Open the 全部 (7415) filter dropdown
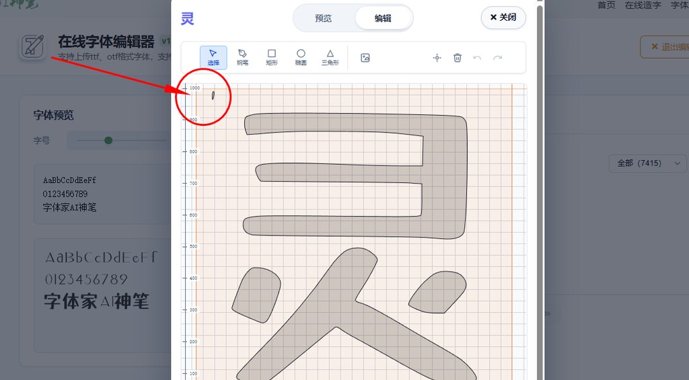 [x=648, y=163]
